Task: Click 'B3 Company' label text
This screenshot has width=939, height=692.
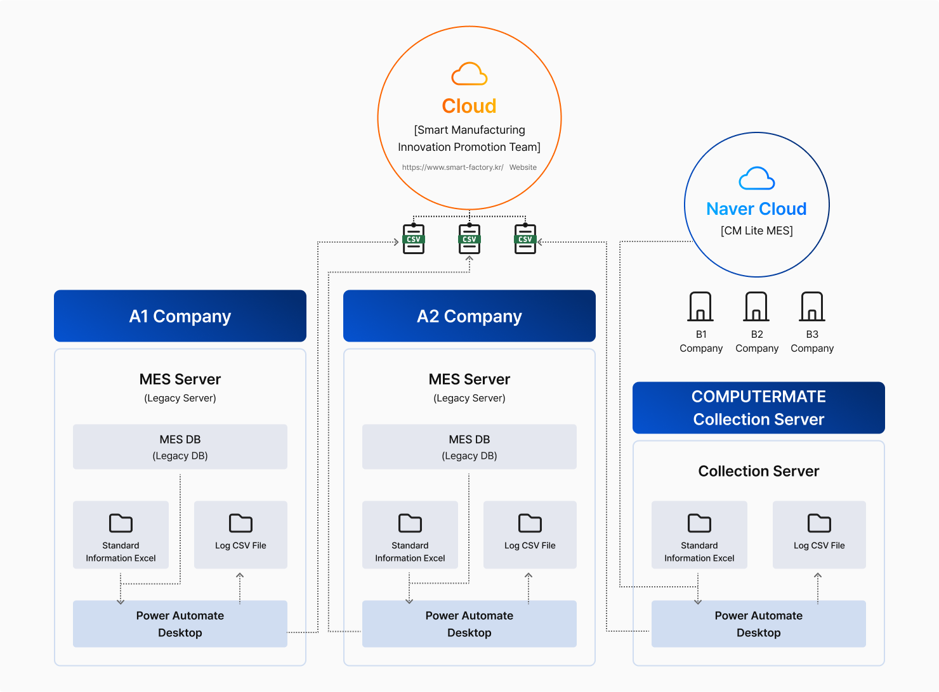Action: point(812,341)
